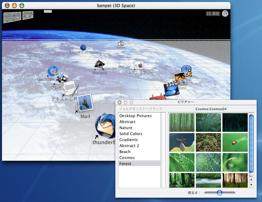262x202 pixels.
Task: Select Abstract folder in list
Action: click(139, 122)
